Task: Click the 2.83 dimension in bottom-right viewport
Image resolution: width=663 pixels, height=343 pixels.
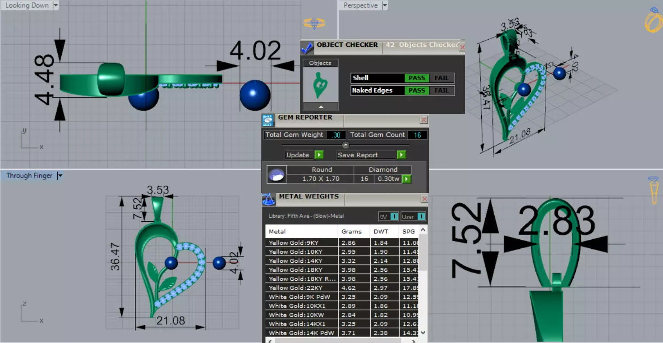Action: tap(557, 221)
